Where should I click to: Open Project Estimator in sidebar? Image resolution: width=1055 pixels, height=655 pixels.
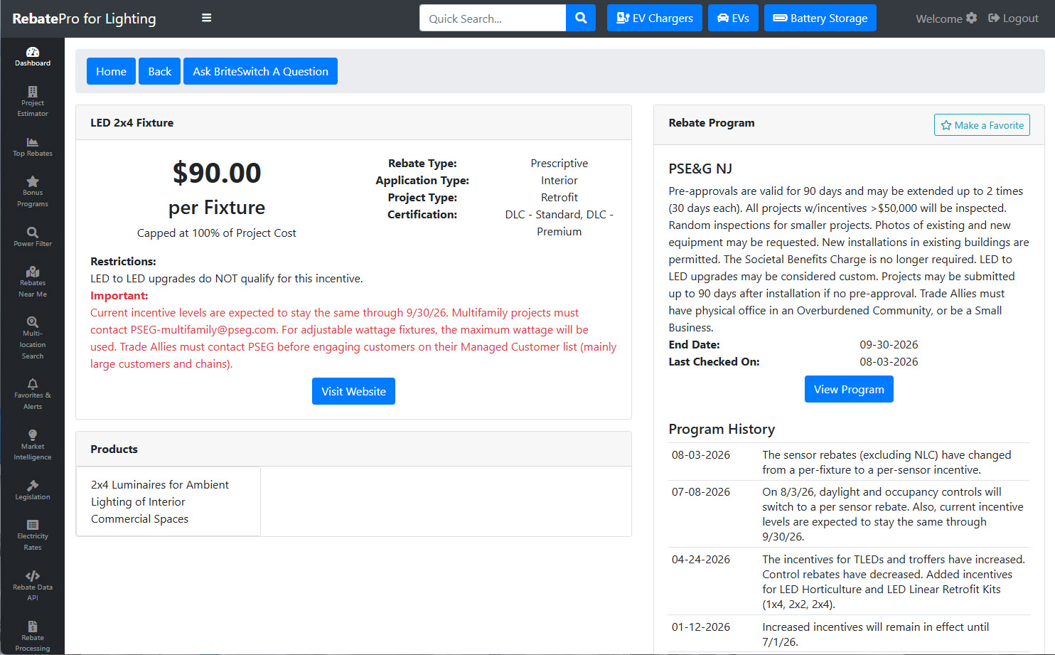click(33, 102)
